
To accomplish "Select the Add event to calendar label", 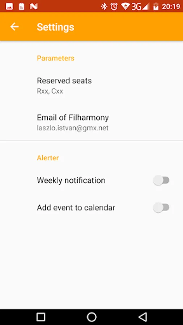I will pos(76,208).
